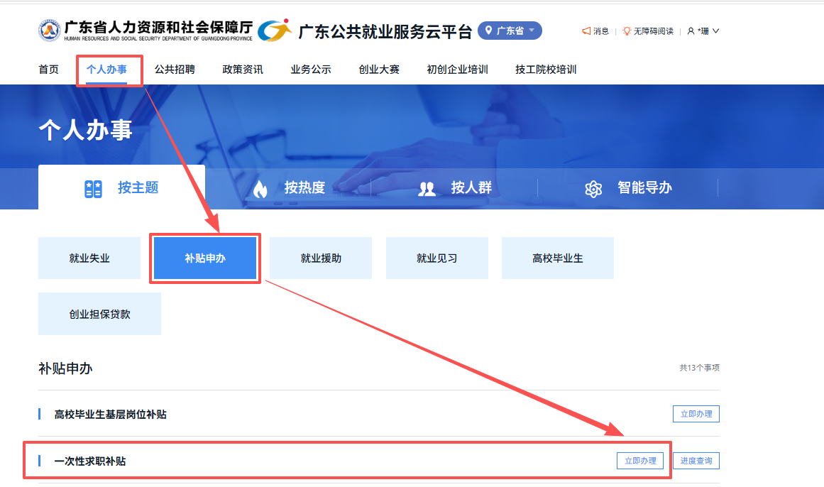Expand the user account chevron beside *珊
The height and width of the screenshot is (487, 824).
(715, 31)
